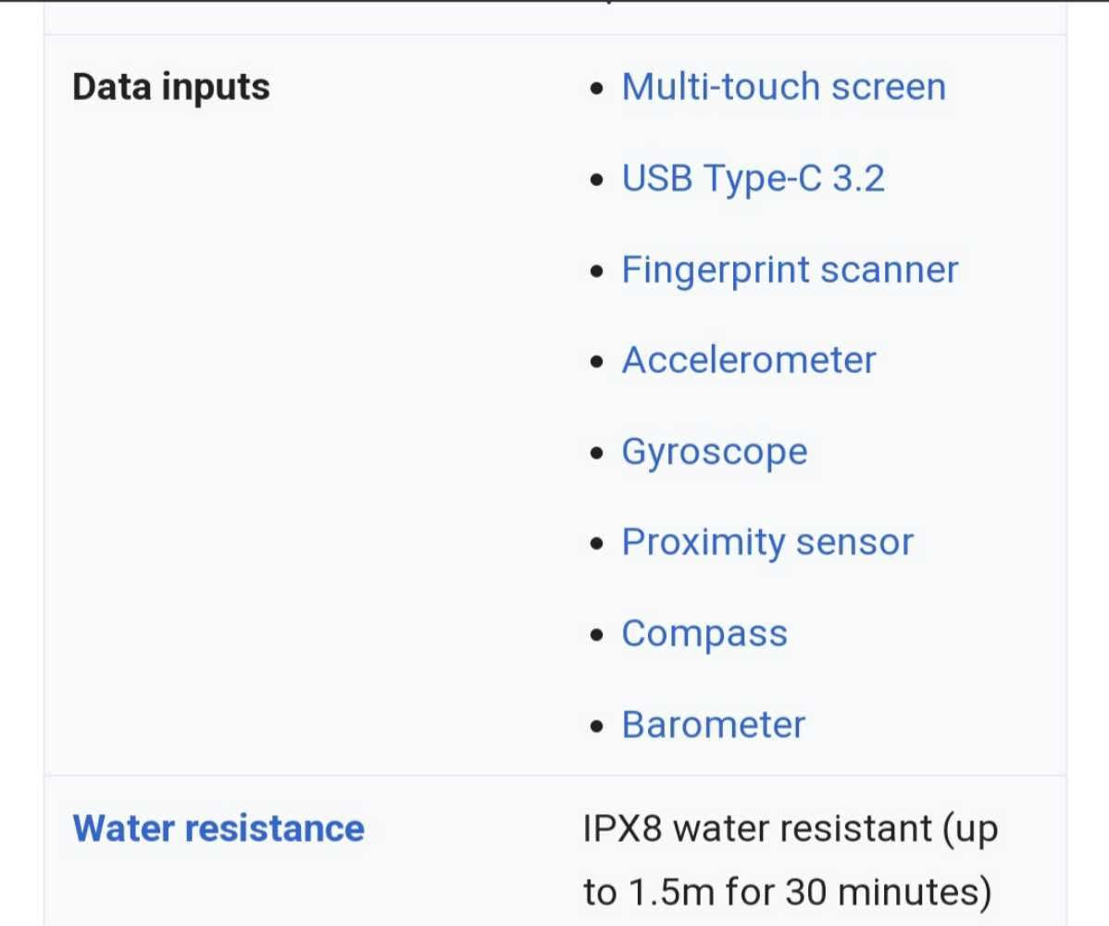This screenshot has width=1109, height=926.
Task: Click the bullet dot beside Compass
Action: (599, 636)
